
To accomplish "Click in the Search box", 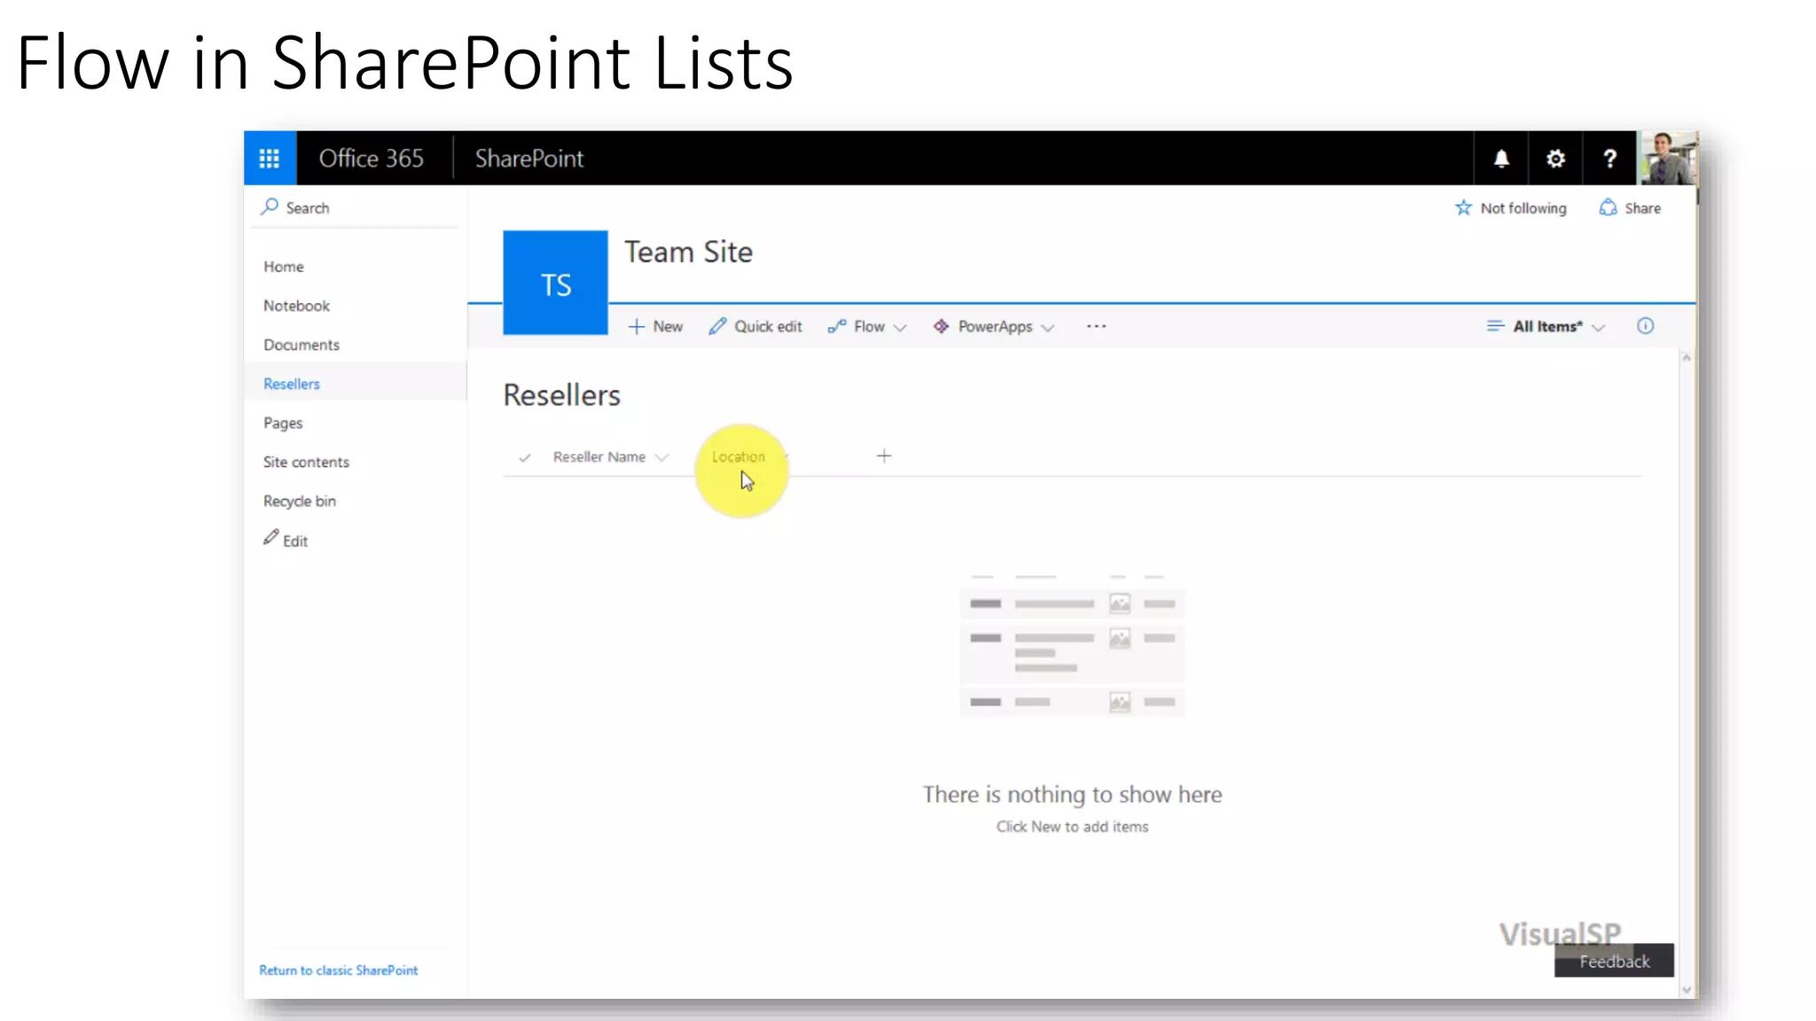I will coord(356,207).
